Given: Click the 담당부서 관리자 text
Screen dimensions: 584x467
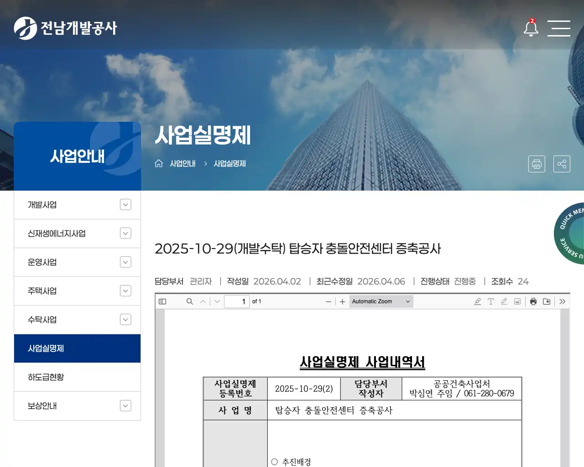Looking at the screenshot, I should tap(183, 281).
